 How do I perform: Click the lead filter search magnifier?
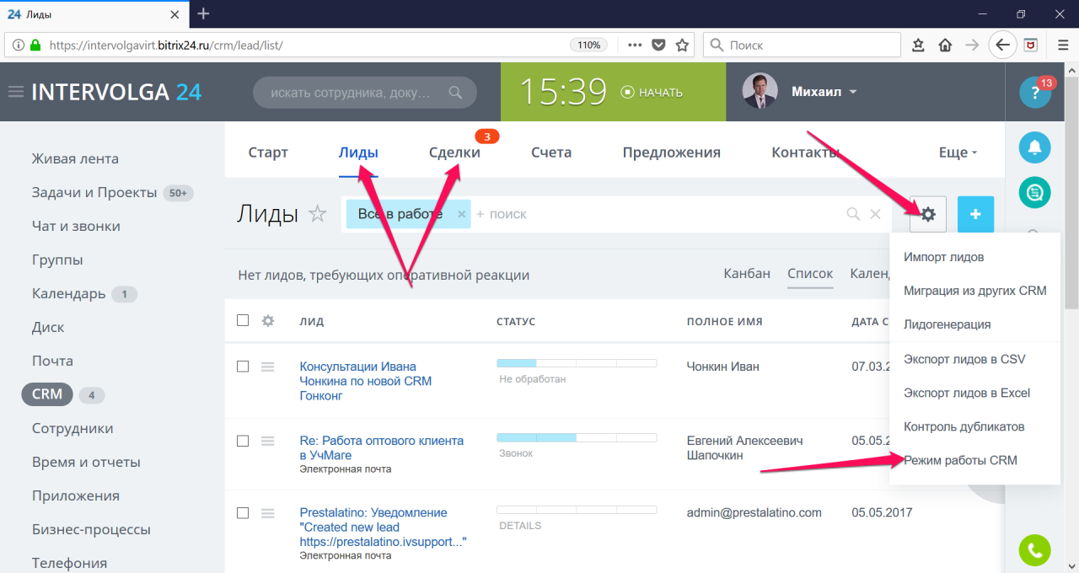(x=853, y=214)
